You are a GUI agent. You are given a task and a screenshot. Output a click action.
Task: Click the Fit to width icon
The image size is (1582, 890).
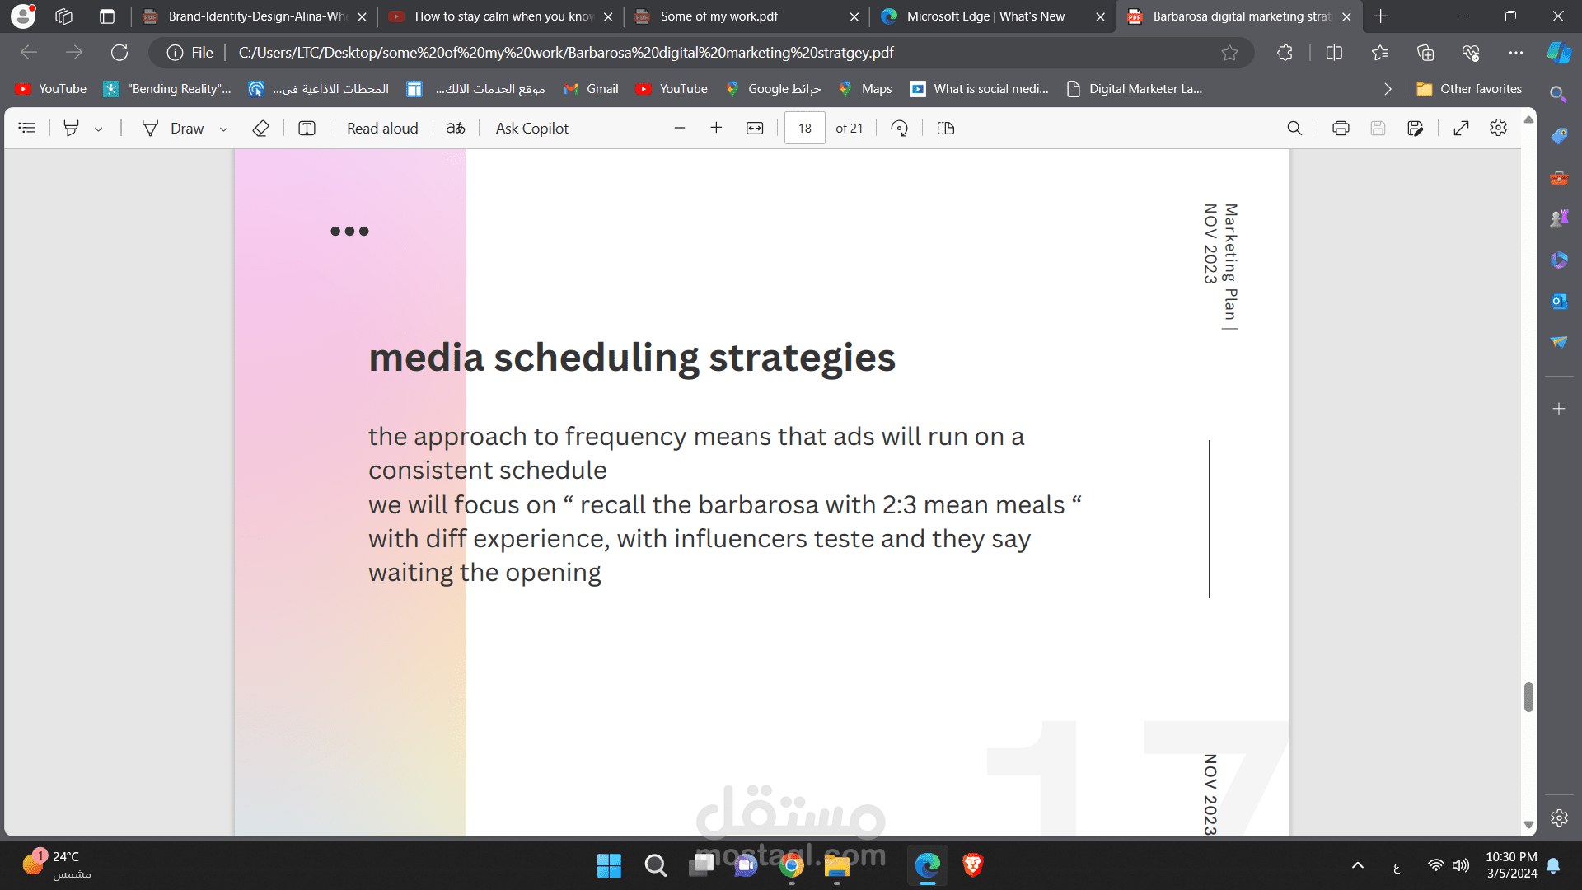point(755,129)
